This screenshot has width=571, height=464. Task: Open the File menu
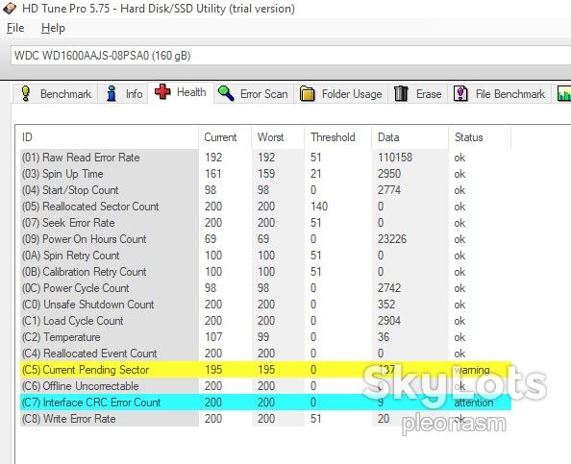pyautogui.click(x=15, y=28)
